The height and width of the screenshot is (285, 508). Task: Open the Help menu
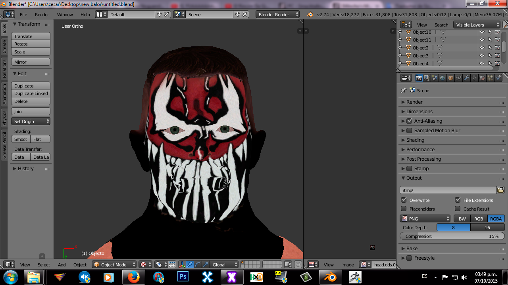85,14
